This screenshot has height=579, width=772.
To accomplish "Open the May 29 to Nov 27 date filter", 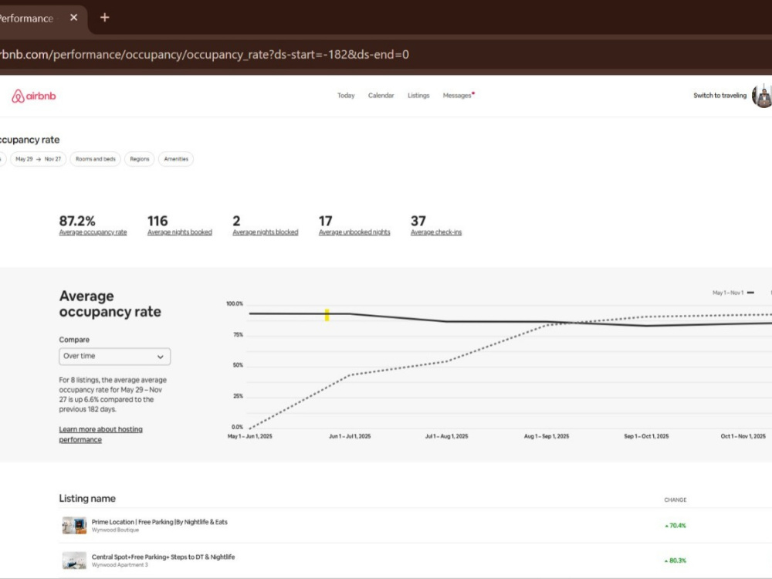I will 39,159.
